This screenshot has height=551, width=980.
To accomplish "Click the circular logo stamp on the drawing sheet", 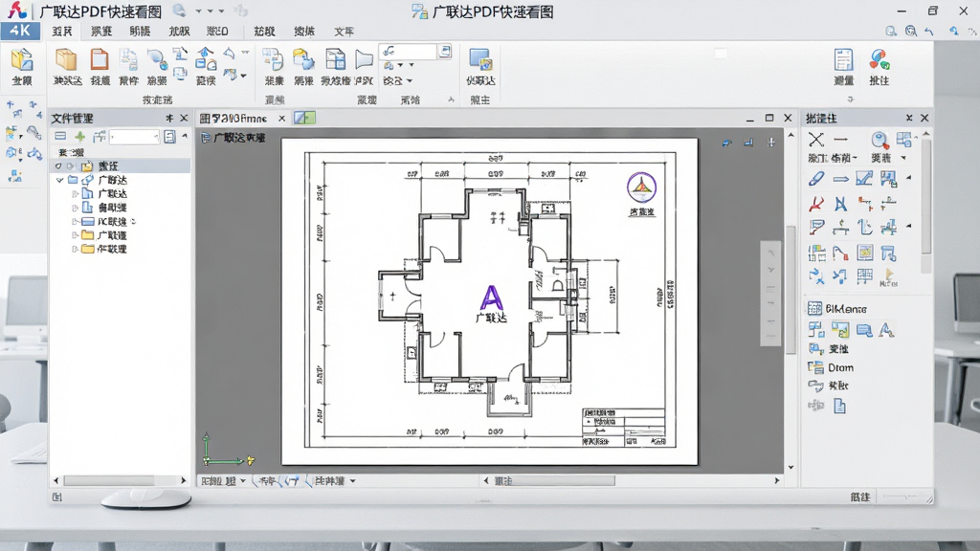I will point(642,187).
